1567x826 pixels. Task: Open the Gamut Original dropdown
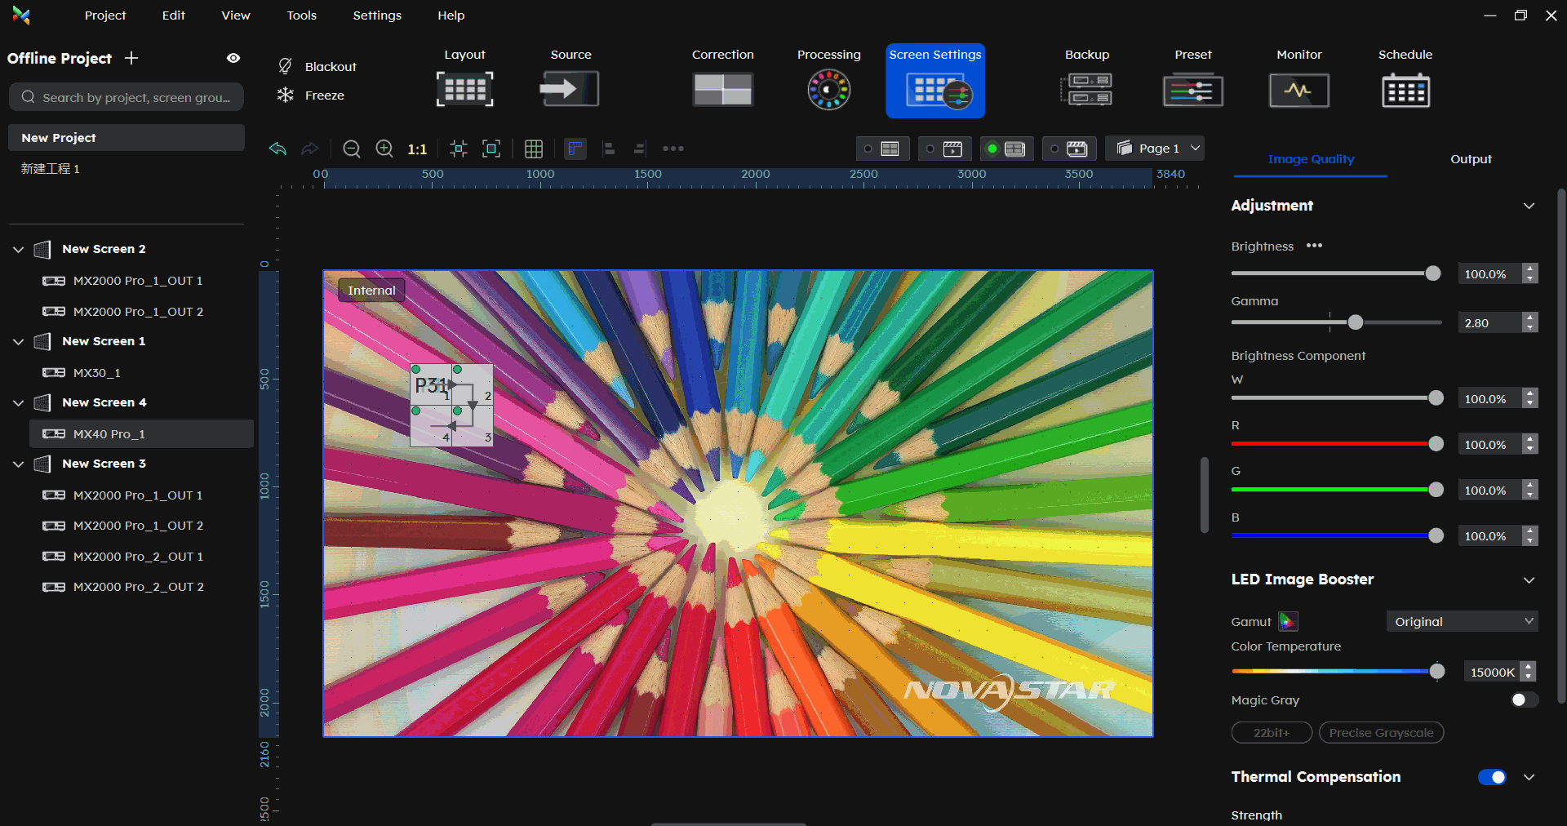[x=1462, y=622]
